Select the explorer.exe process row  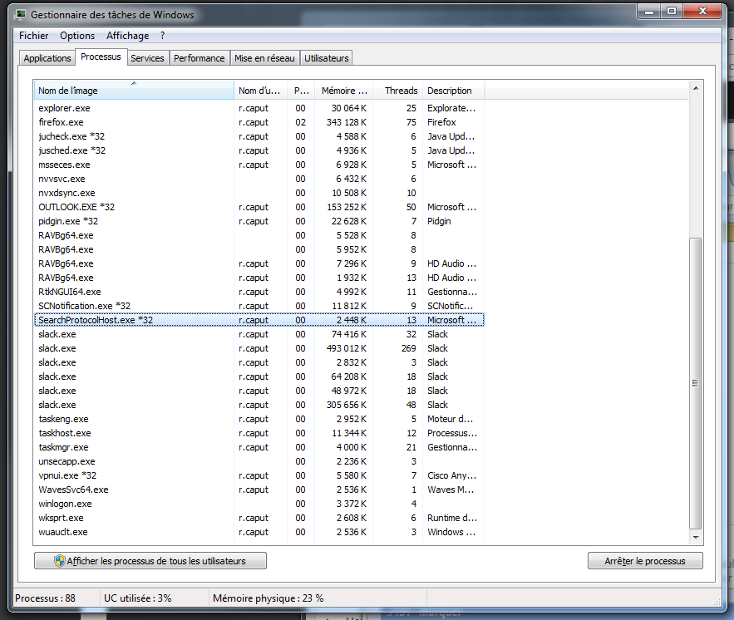point(259,108)
